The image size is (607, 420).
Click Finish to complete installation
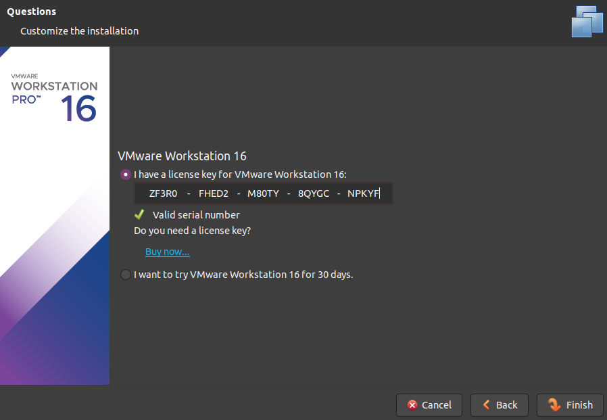(x=570, y=405)
